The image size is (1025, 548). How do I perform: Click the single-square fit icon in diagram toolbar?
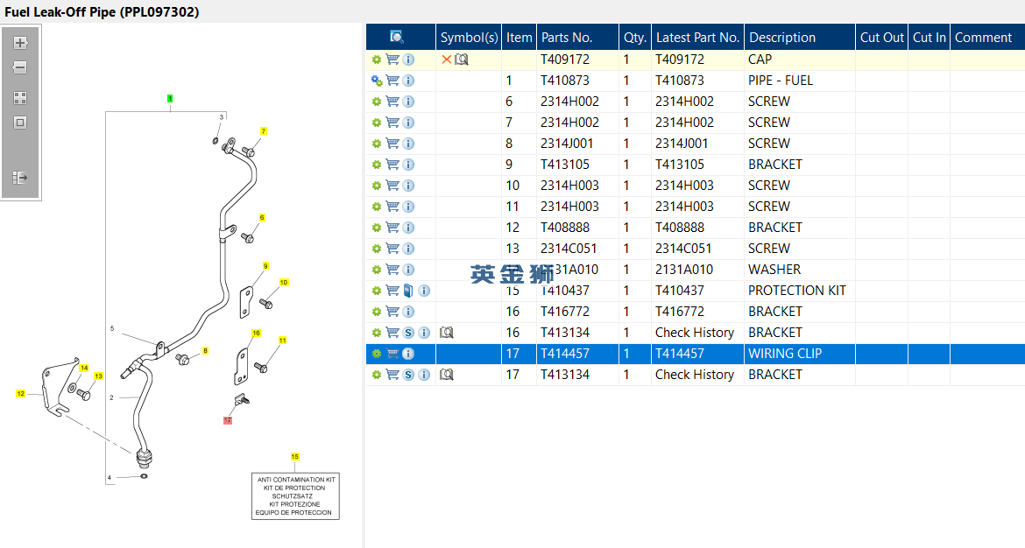tap(20, 123)
